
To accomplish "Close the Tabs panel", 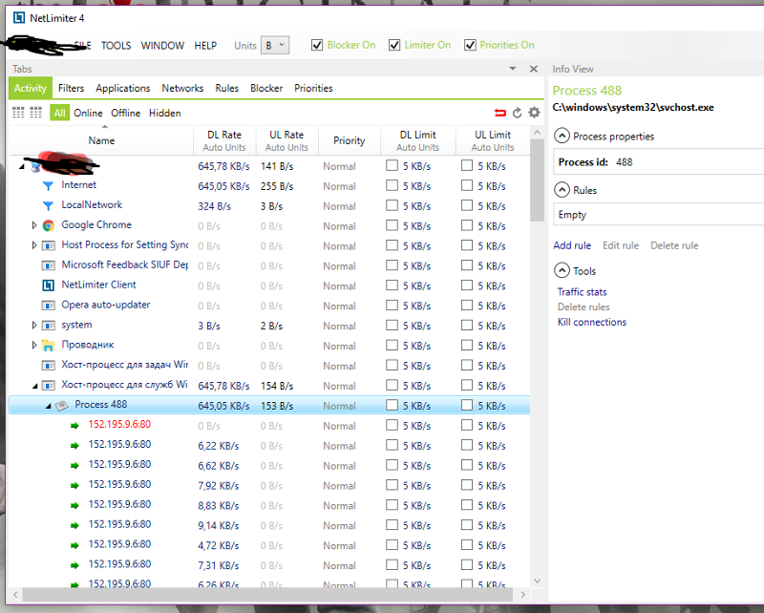I will [x=534, y=69].
